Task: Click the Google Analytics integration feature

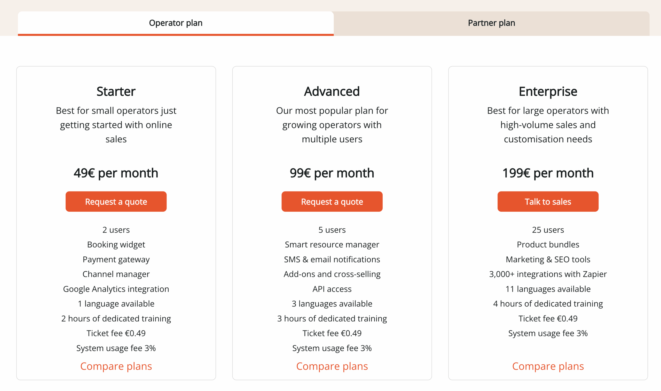Action: coord(116,289)
